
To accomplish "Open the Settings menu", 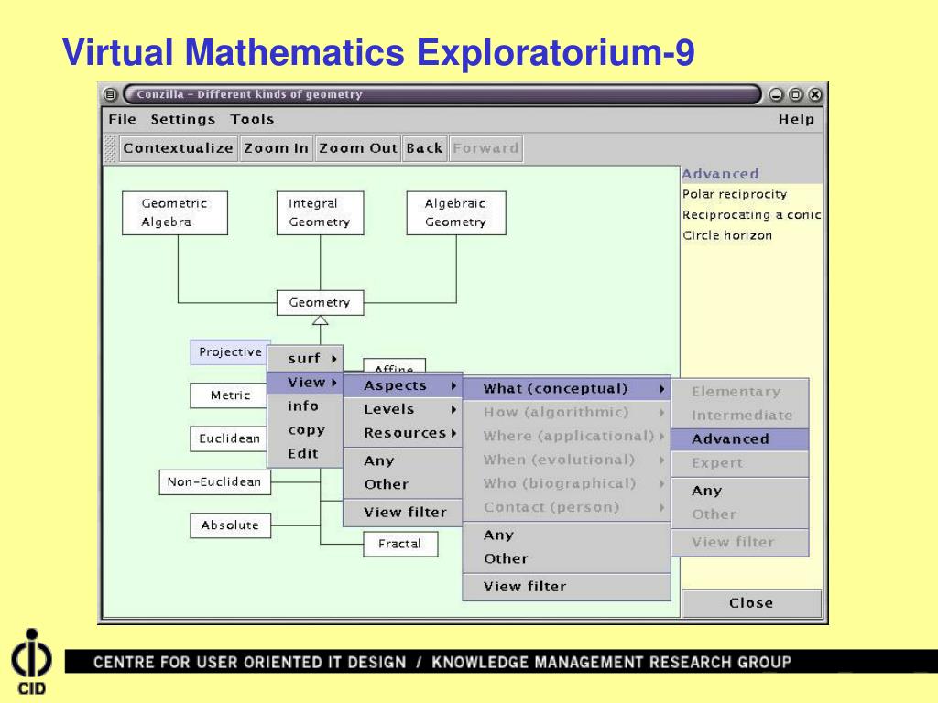I will [x=182, y=120].
